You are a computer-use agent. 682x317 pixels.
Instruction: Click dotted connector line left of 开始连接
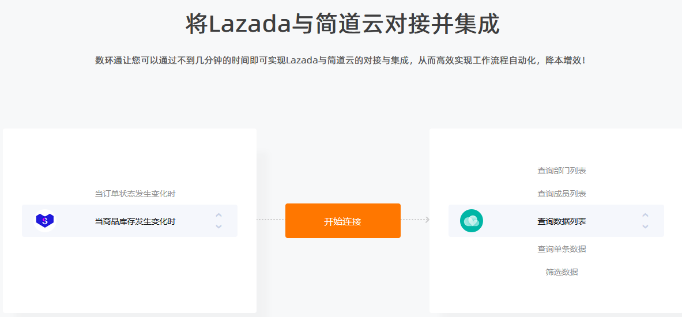270,220
